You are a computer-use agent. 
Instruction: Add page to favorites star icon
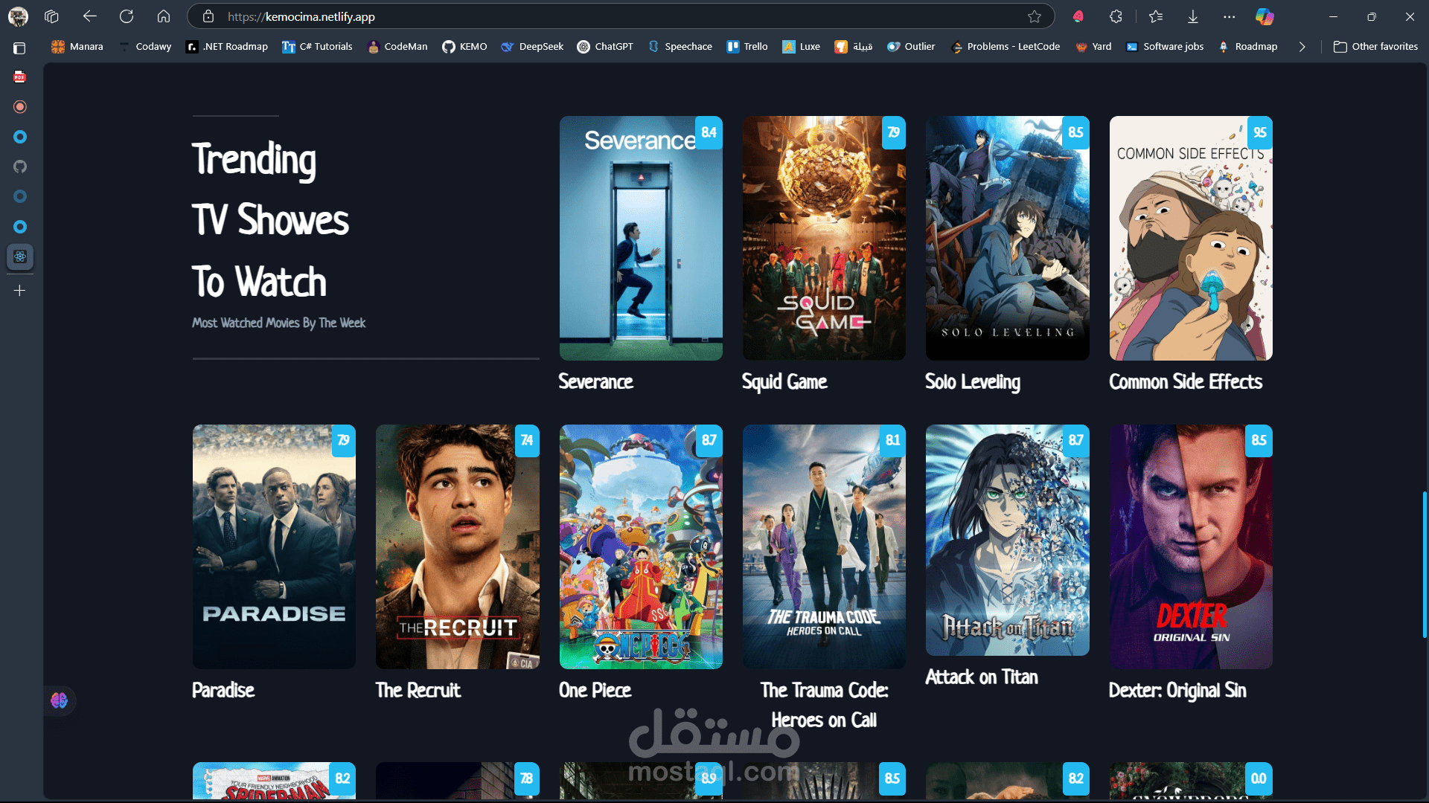point(1035,16)
